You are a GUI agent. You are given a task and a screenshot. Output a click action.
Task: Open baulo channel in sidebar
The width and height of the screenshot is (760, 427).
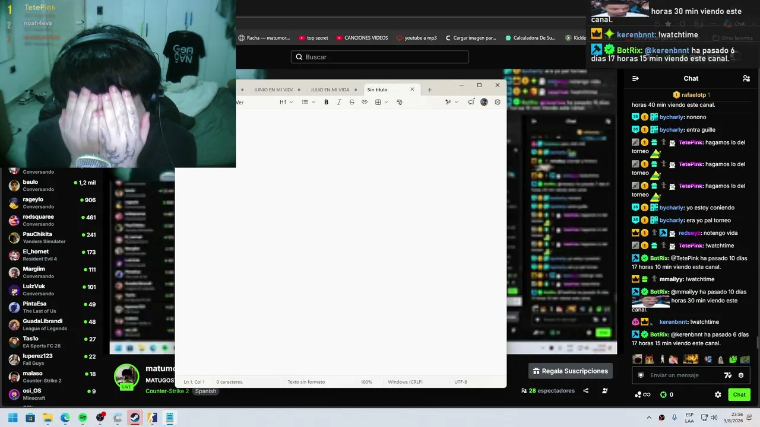click(x=52, y=186)
